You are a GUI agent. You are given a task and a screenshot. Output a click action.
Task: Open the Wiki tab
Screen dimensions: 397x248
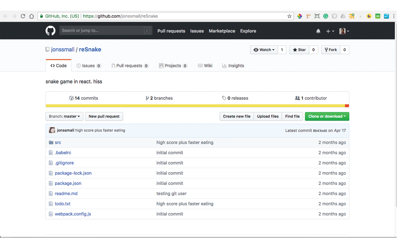click(x=205, y=66)
